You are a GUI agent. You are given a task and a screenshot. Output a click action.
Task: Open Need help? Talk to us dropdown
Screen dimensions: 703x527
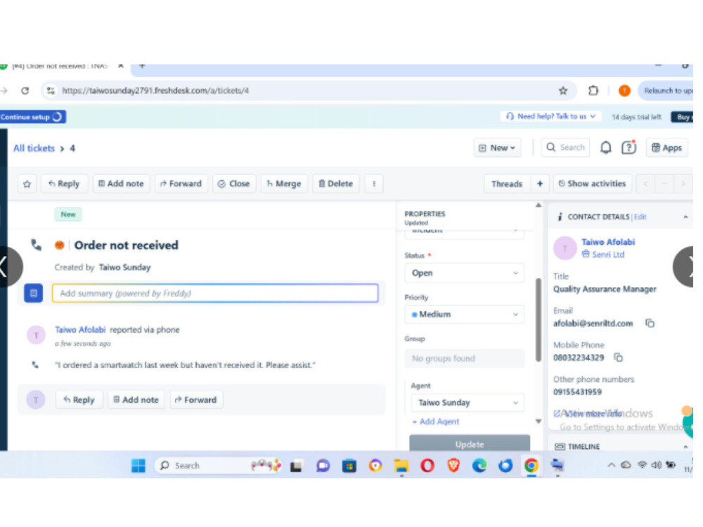[550, 116]
